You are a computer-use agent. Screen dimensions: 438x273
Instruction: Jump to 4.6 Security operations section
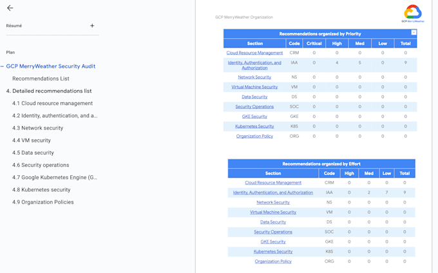tap(41, 165)
